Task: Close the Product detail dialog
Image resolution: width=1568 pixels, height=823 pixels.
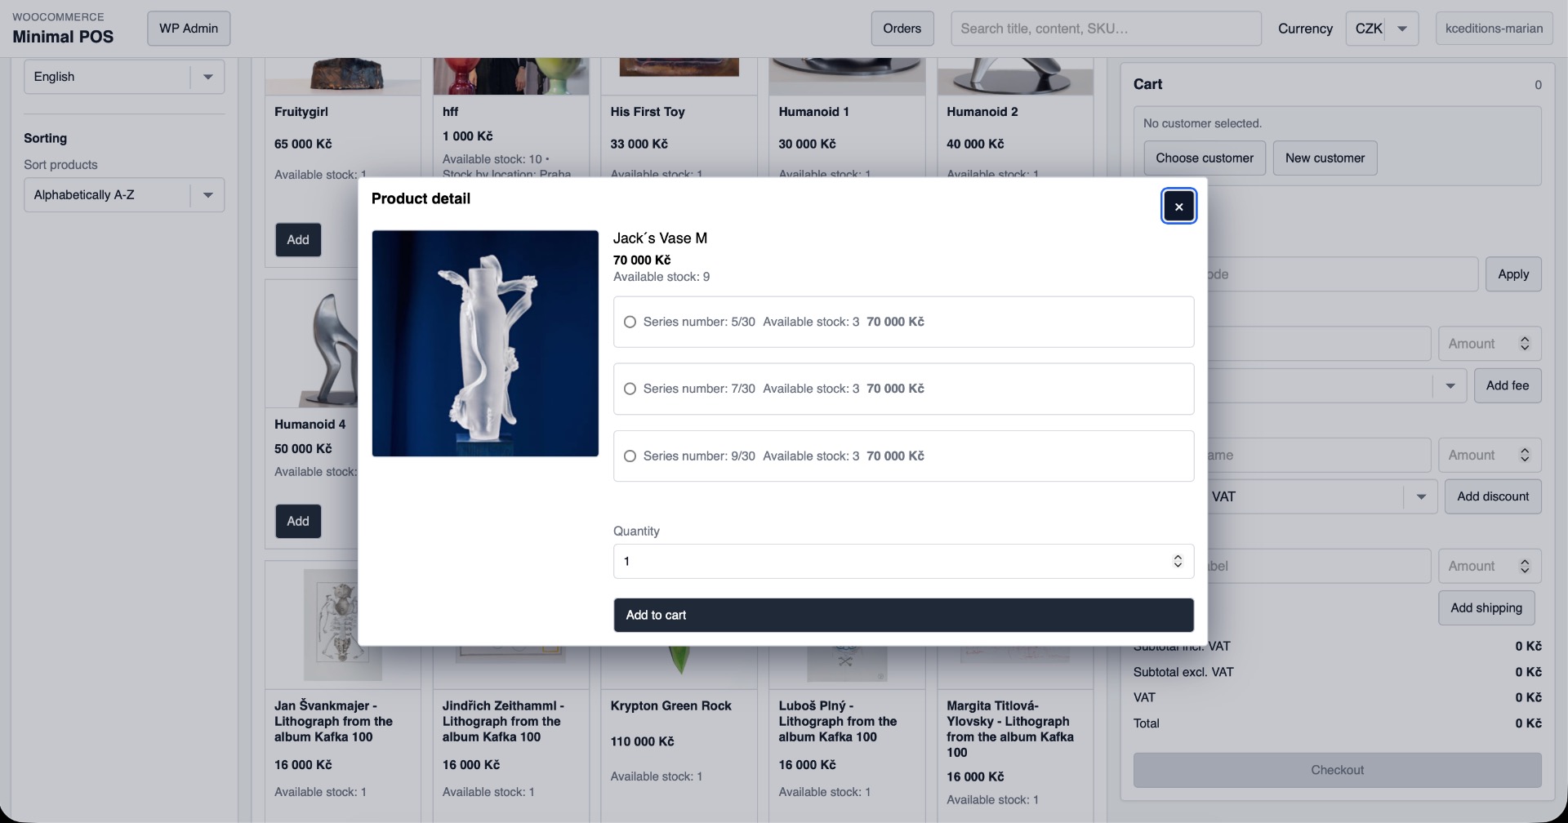Action: point(1178,207)
